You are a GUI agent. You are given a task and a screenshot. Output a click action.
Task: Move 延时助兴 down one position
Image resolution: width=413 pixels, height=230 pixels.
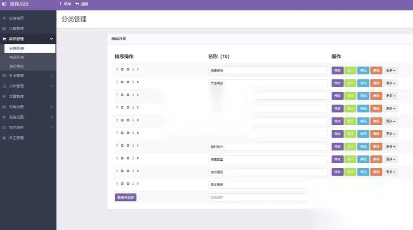coord(128,146)
